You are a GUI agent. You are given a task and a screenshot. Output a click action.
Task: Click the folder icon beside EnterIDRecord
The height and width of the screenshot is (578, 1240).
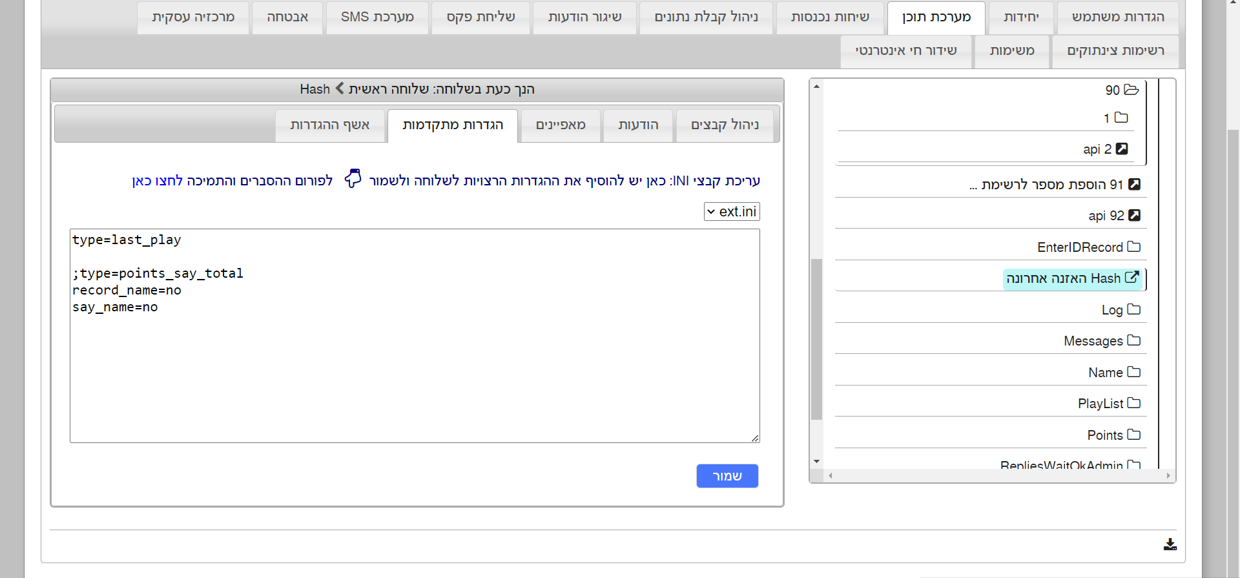(1133, 247)
